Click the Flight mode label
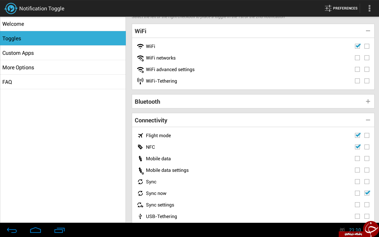This screenshot has width=379, height=237. pyautogui.click(x=158, y=136)
